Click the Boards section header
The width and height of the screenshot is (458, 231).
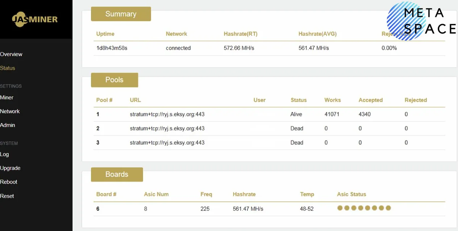point(117,174)
